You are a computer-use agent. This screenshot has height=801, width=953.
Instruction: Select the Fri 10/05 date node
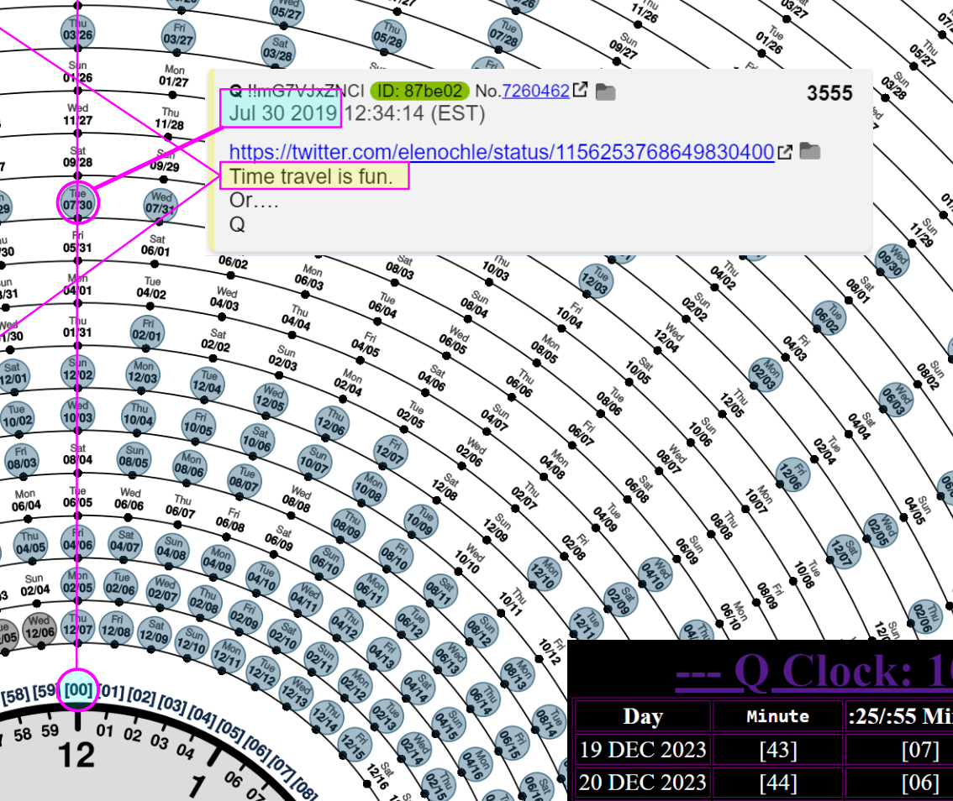[x=198, y=425]
